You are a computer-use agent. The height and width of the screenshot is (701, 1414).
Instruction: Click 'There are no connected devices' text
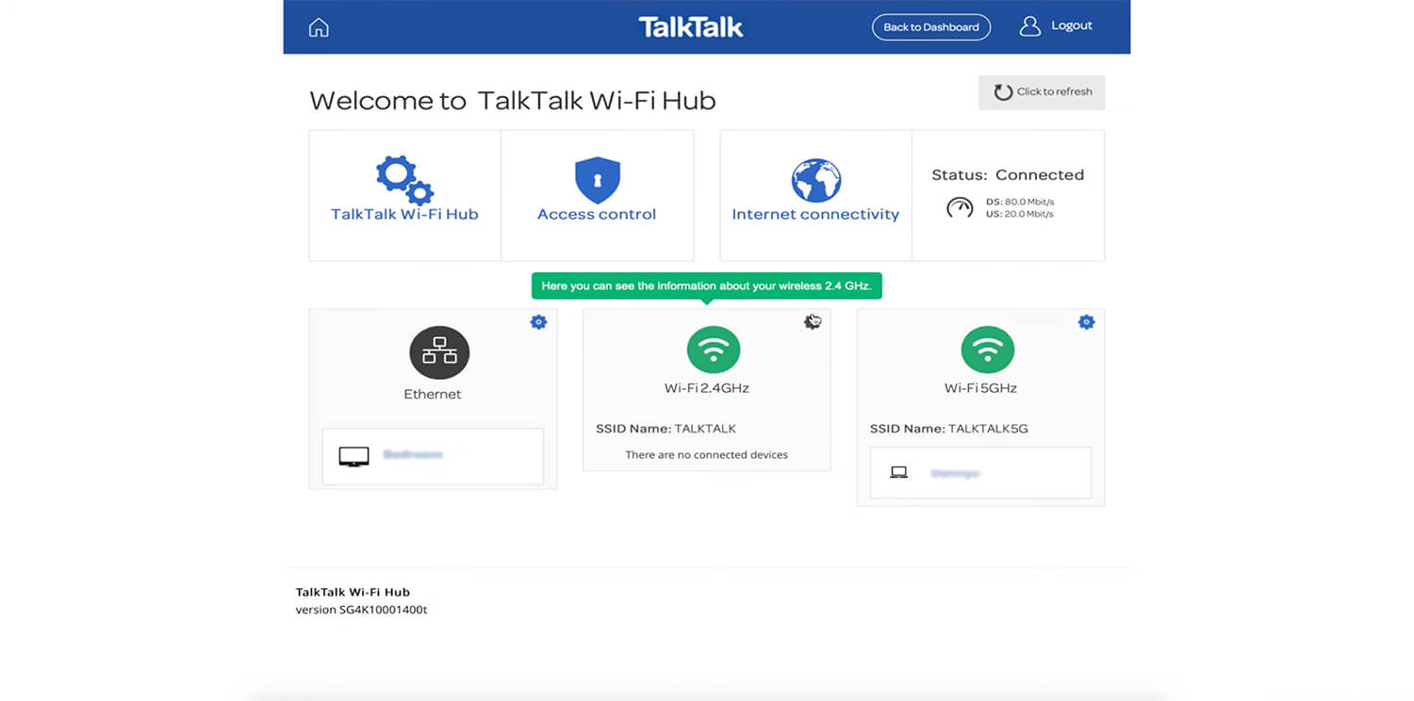point(707,455)
